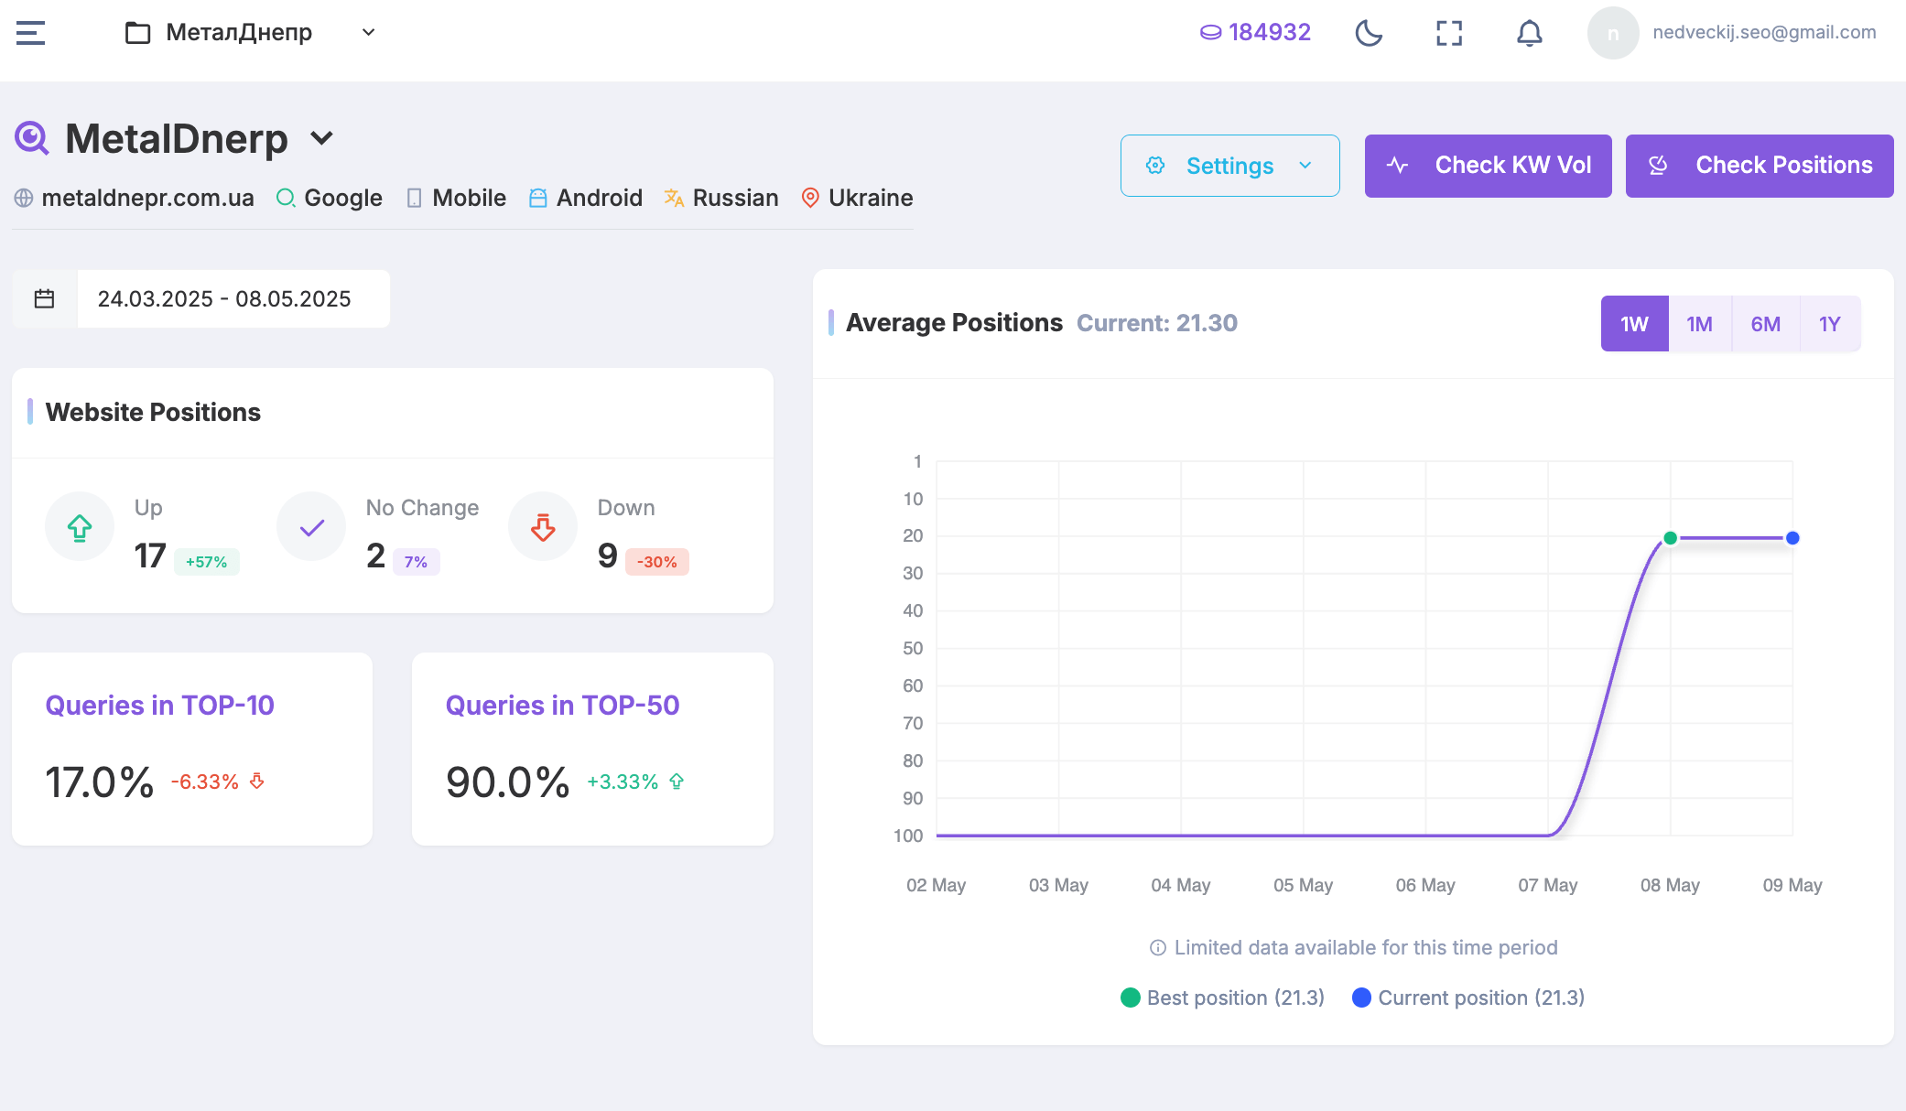Image resolution: width=1906 pixels, height=1111 pixels.
Task: Click the No Change checkmark icon
Action: (x=311, y=527)
